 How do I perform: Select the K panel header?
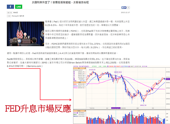(x=80, y=68)
